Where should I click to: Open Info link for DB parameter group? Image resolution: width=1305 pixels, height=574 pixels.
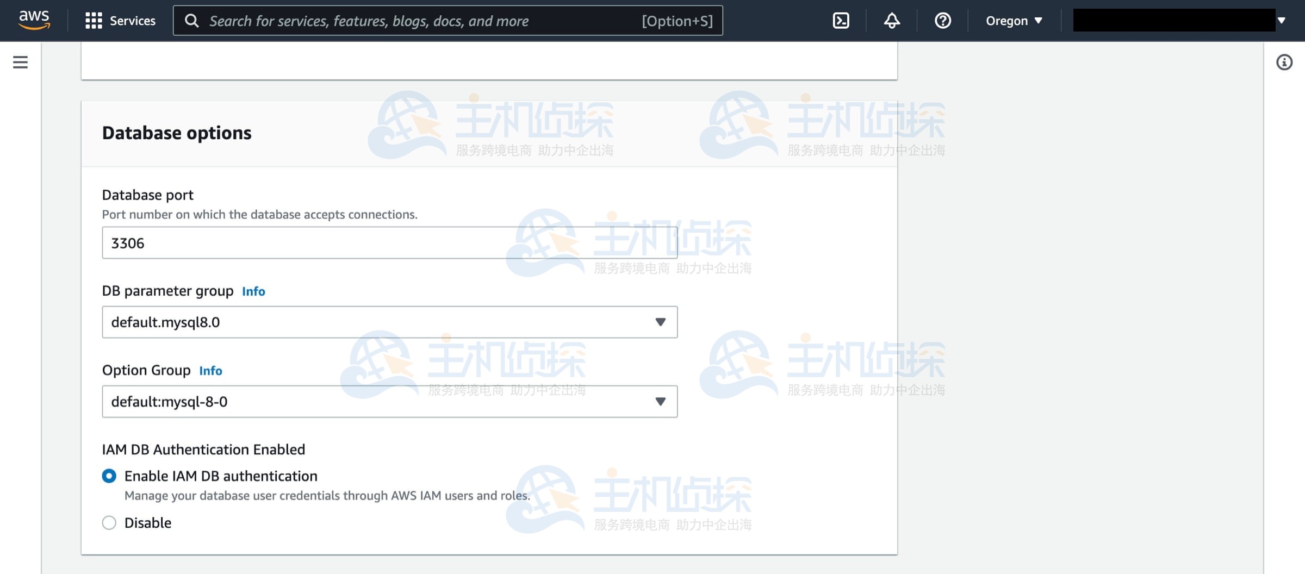[x=253, y=291]
